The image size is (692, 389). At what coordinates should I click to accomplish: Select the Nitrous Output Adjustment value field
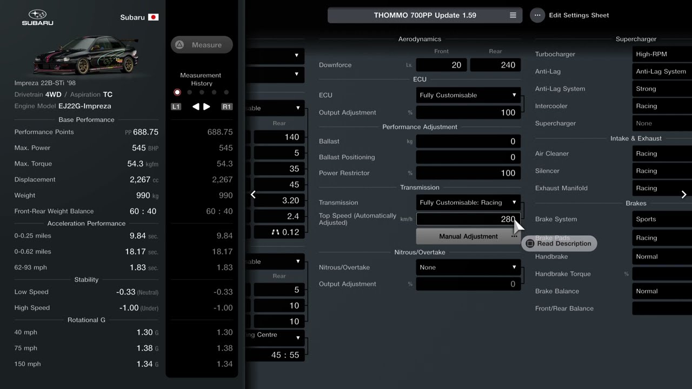coord(468,284)
